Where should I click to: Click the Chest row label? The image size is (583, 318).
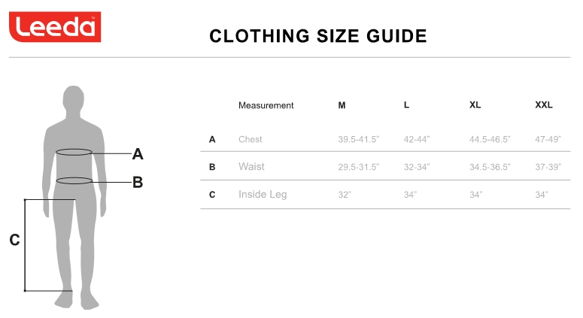250,139
